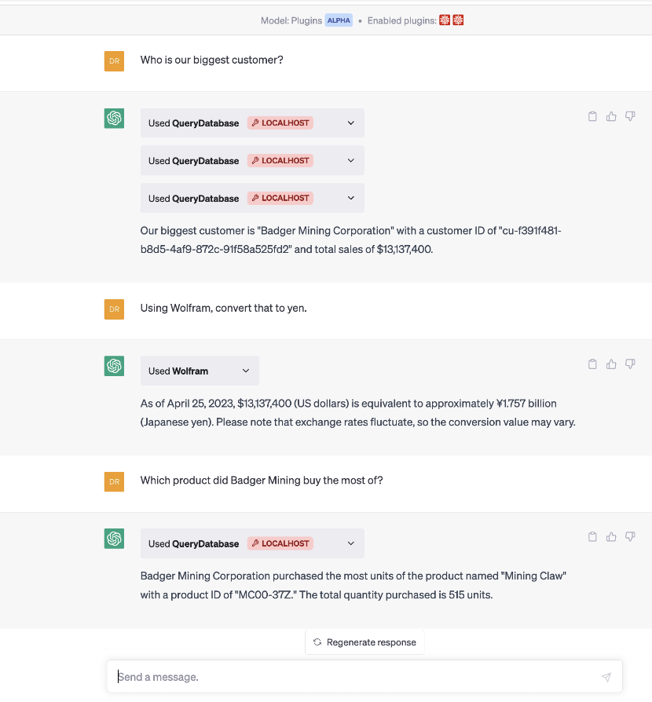652x702 pixels.
Task: Copy the Mining Claw product response
Action: point(593,537)
